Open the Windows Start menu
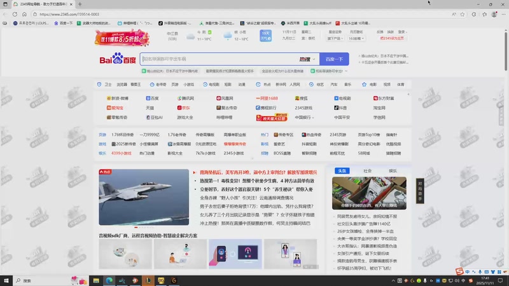The image size is (509, 286). [6, 280]
